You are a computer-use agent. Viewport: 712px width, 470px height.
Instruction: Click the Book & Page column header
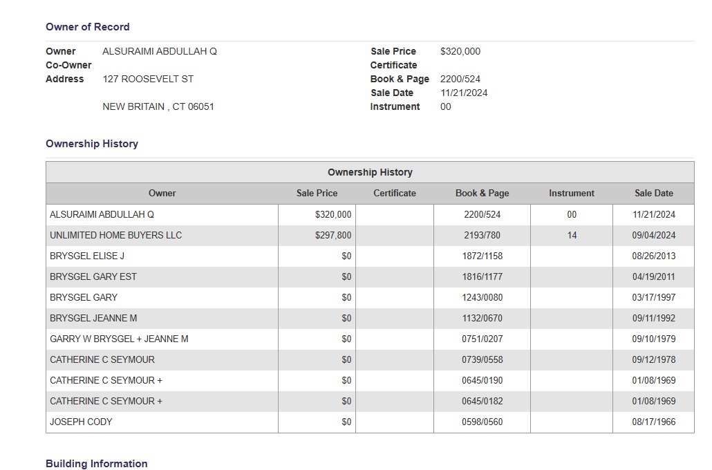482,194
